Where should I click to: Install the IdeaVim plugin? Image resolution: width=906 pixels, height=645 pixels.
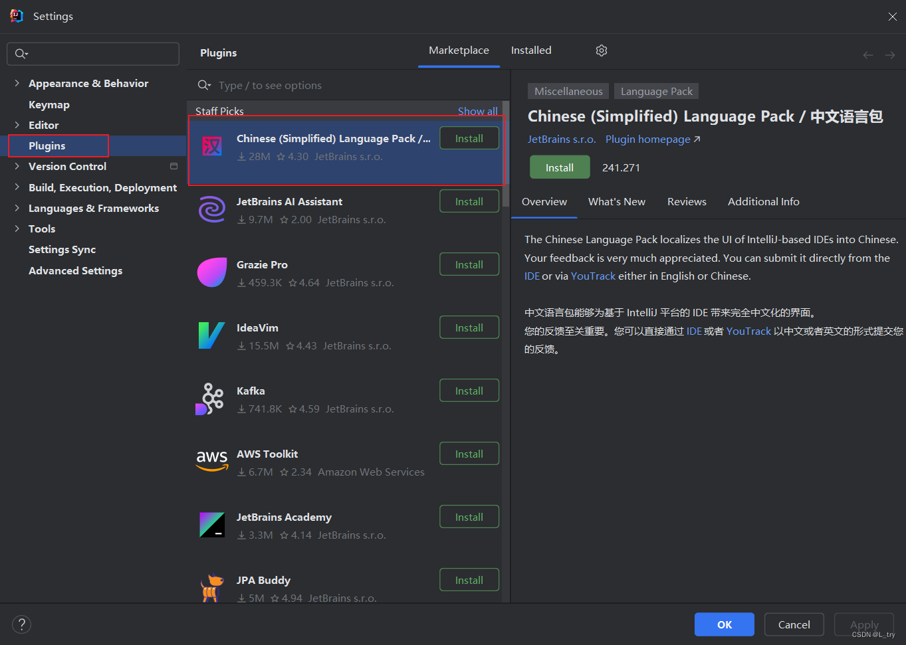[x=469, y=327]
